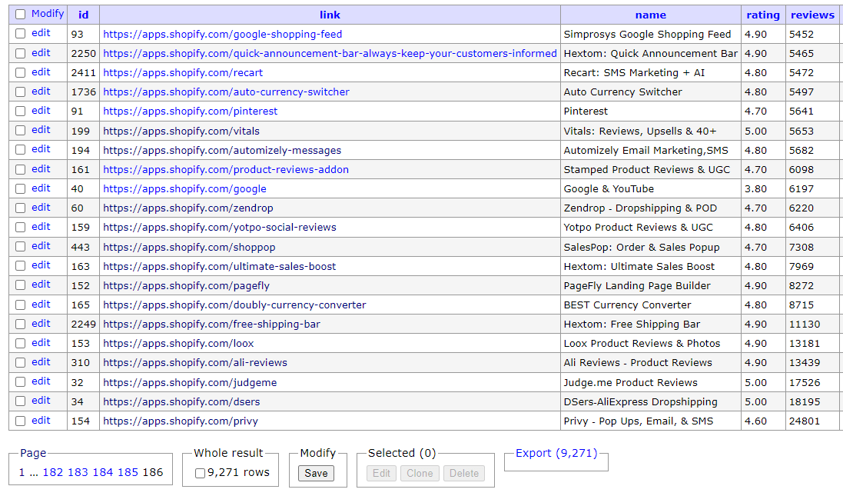Click the vitals URL cell
The width and height of the screenshot is (843, 496).
(330, 131)
